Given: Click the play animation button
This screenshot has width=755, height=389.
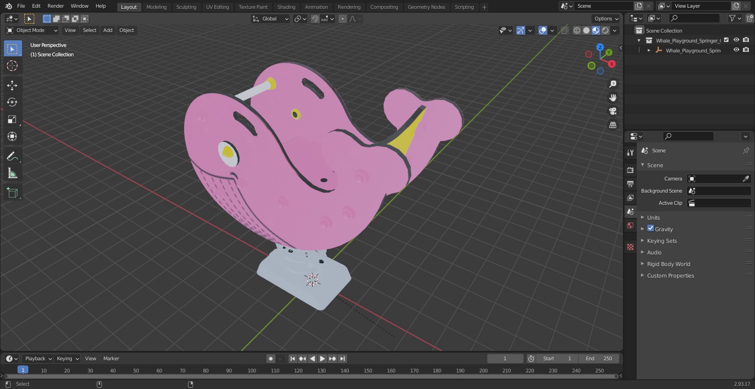Looking at the screenshot, I should click(322, 359).
